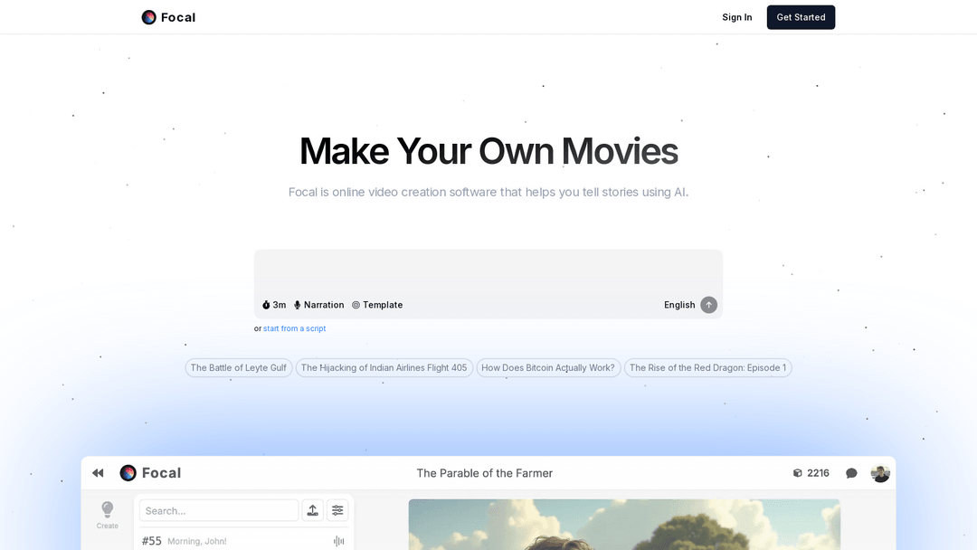Choose 'How Does Bitcoin Actually Work?' suggestion
Viewport: 977px width, 550px height.
pyautogui.click(x=548, y=367)
